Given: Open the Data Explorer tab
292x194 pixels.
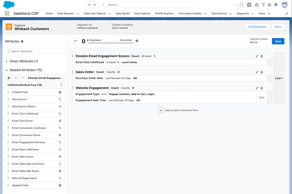Looking at the screenshot, I should [x=142, y=13].
